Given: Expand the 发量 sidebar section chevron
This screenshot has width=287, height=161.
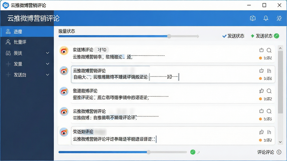Looking at the screenshot, I should click(48, 64).
